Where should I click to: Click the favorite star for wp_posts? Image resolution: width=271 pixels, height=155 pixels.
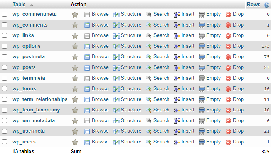click(x=75, y=67)
